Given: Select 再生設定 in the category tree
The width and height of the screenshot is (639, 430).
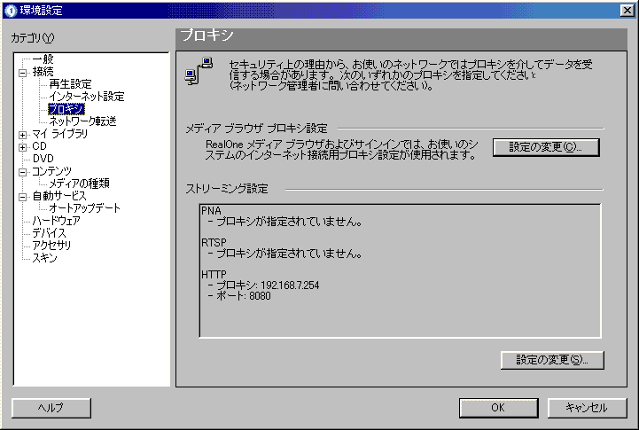Looking at the screenshot, I should click(70, 84).
